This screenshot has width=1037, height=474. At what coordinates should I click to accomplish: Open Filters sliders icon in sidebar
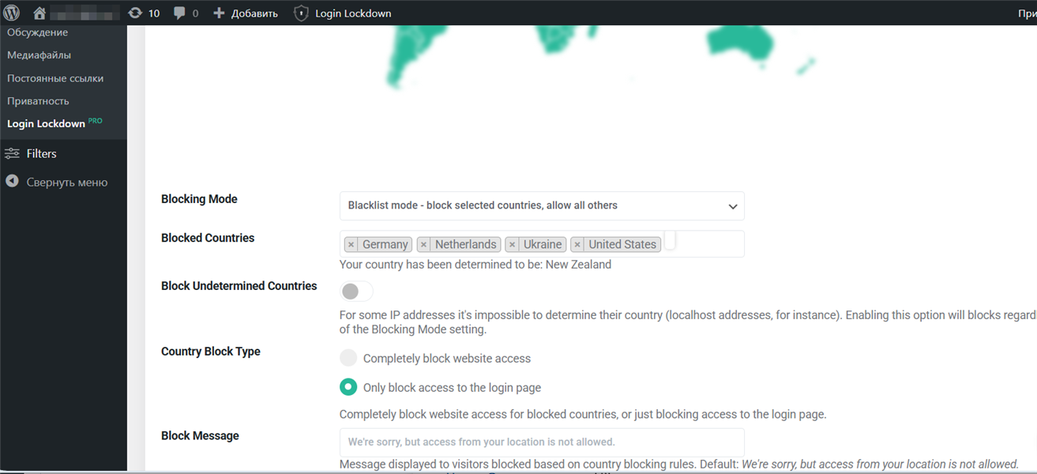12,153
